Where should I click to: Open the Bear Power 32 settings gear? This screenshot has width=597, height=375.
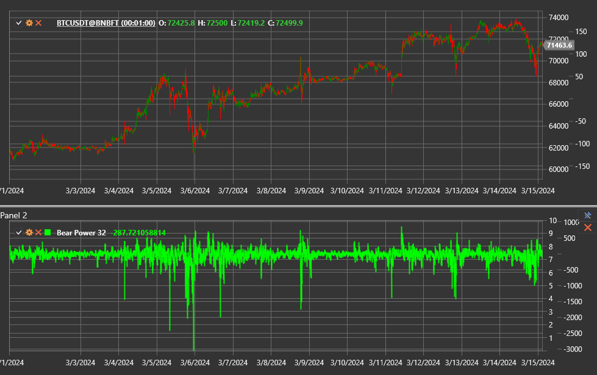point(28,232)
